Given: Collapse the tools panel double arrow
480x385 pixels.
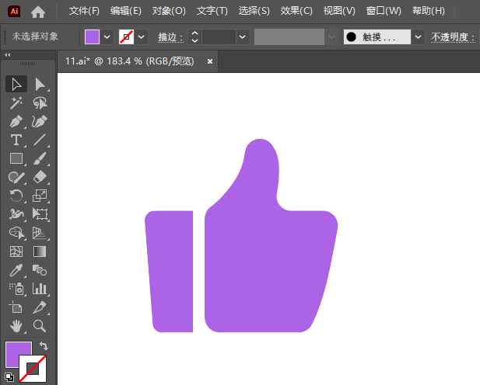Looking at the screenshot, I should [x=8, y=54].
